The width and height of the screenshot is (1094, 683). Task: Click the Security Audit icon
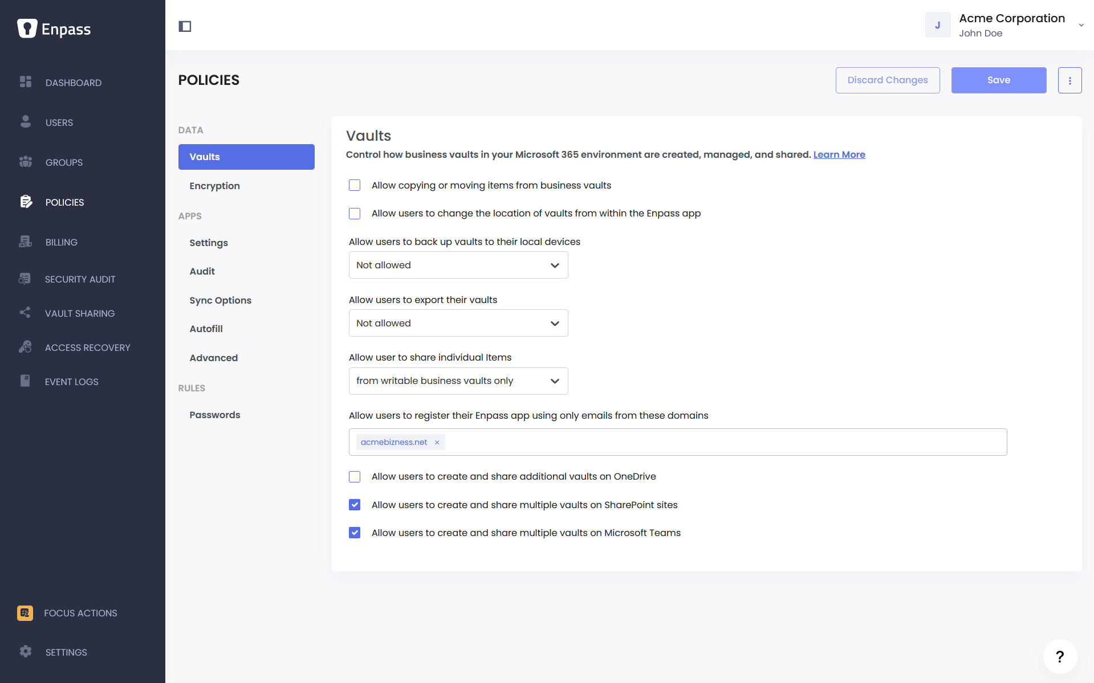tap(25, 279)
